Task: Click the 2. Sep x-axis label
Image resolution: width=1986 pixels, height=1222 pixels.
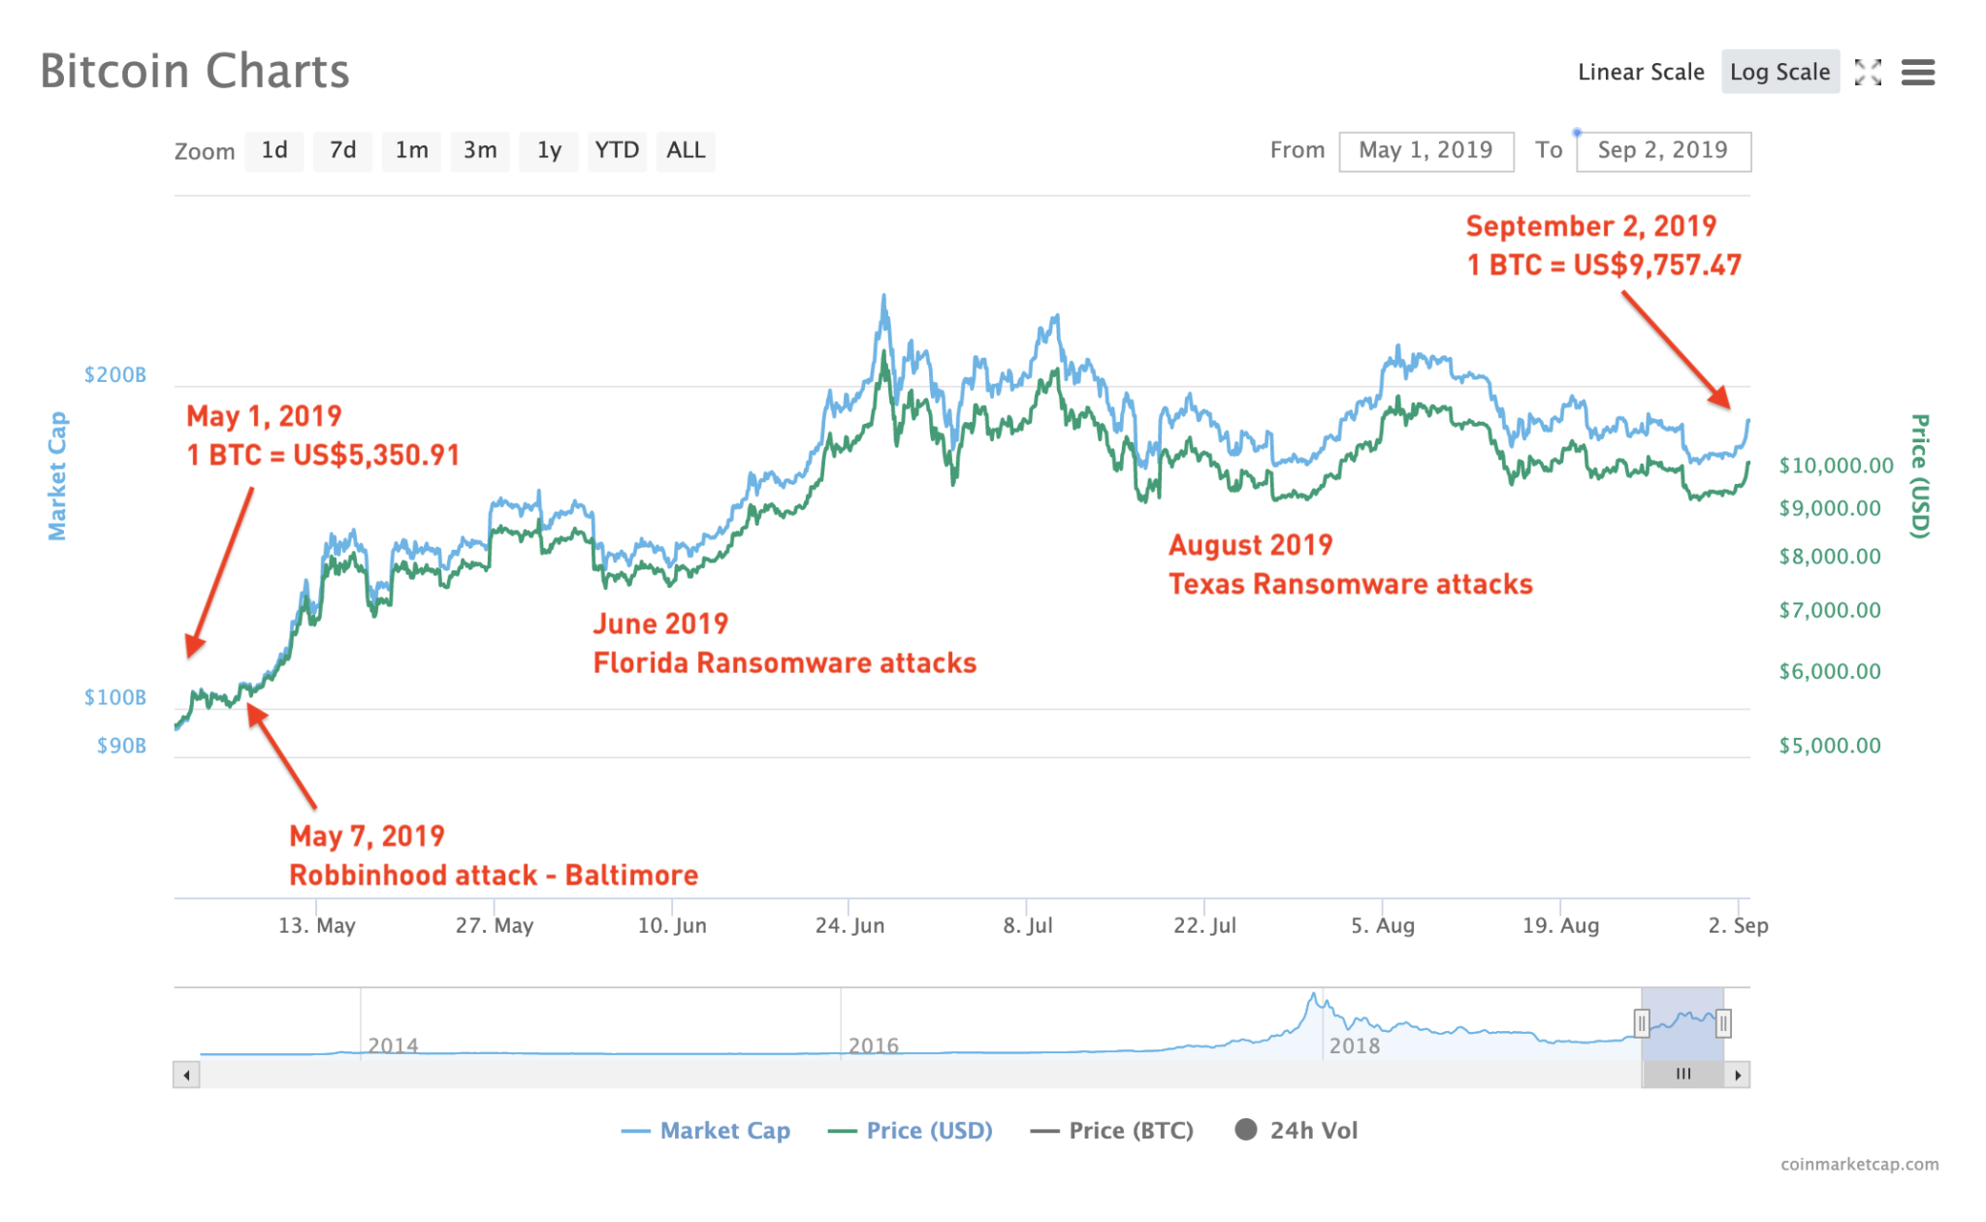Action: [1738, 925]
